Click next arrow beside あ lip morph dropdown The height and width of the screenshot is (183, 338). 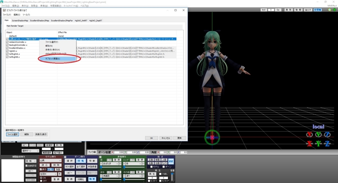point(143,164)
